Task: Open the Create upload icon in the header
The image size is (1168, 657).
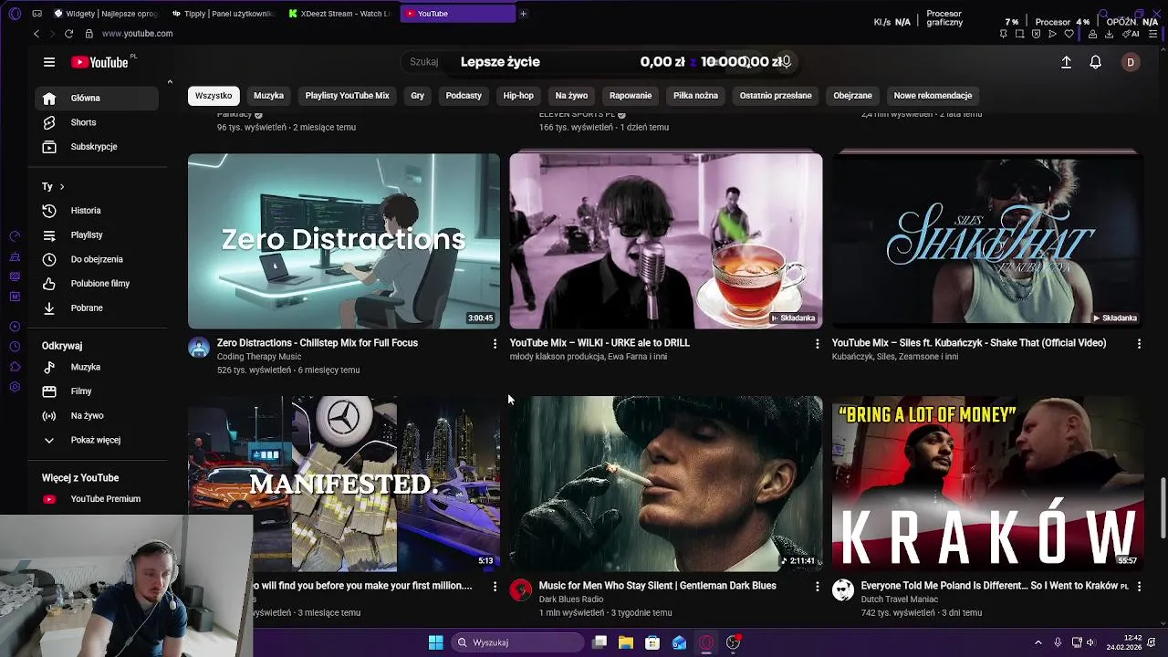Action: [1066, 62]
